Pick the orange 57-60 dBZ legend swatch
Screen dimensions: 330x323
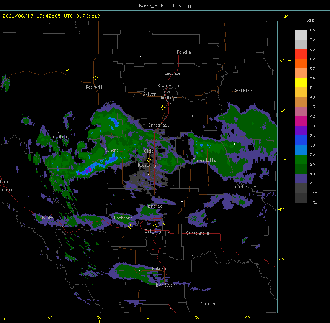(x=301, y=63)
